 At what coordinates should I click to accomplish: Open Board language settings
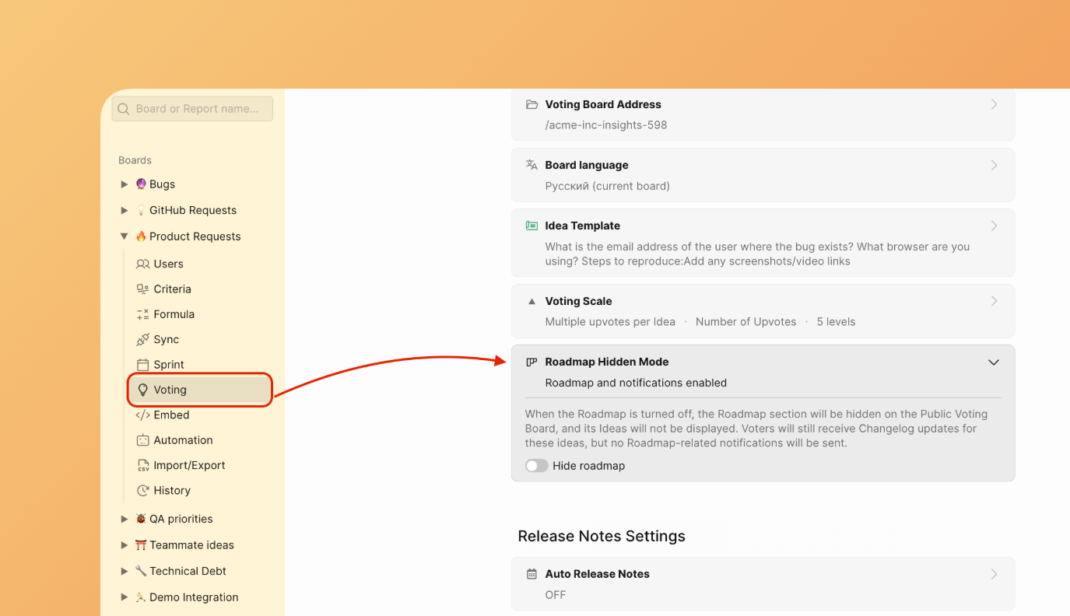763,174
